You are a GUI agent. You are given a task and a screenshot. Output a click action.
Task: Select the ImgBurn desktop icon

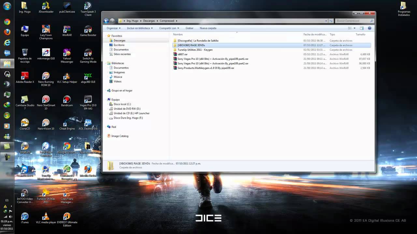25,148
